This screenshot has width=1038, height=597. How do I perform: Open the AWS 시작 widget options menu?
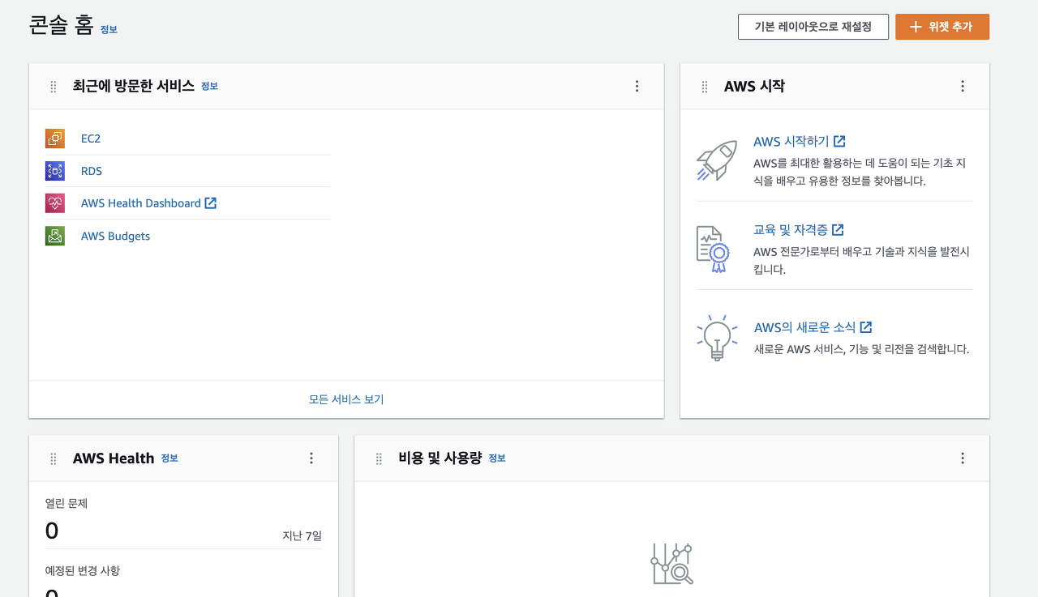pyautogui.click(x=963, y=86)
